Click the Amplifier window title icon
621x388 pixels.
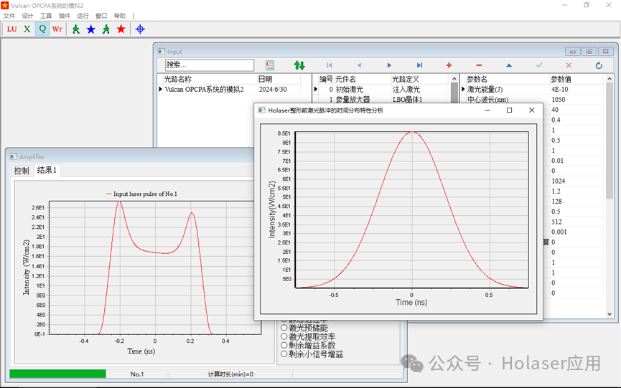pyautogui.click(x=14, y=156)
